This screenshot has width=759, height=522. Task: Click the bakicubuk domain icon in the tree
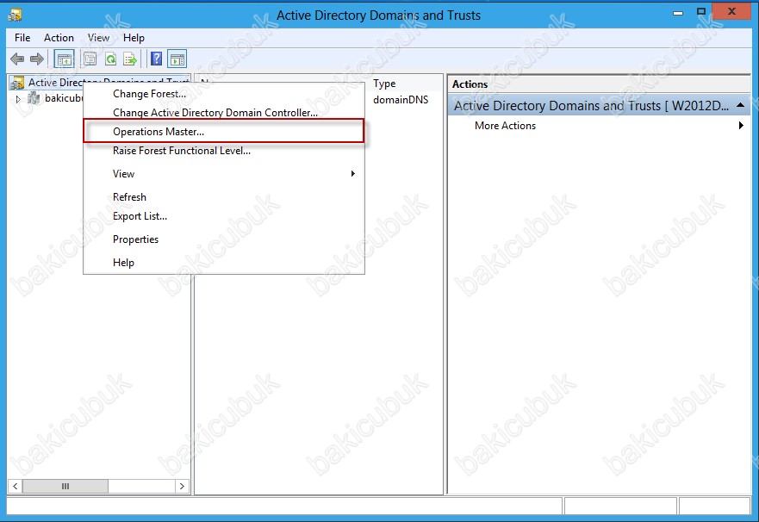tap(34, 99)
